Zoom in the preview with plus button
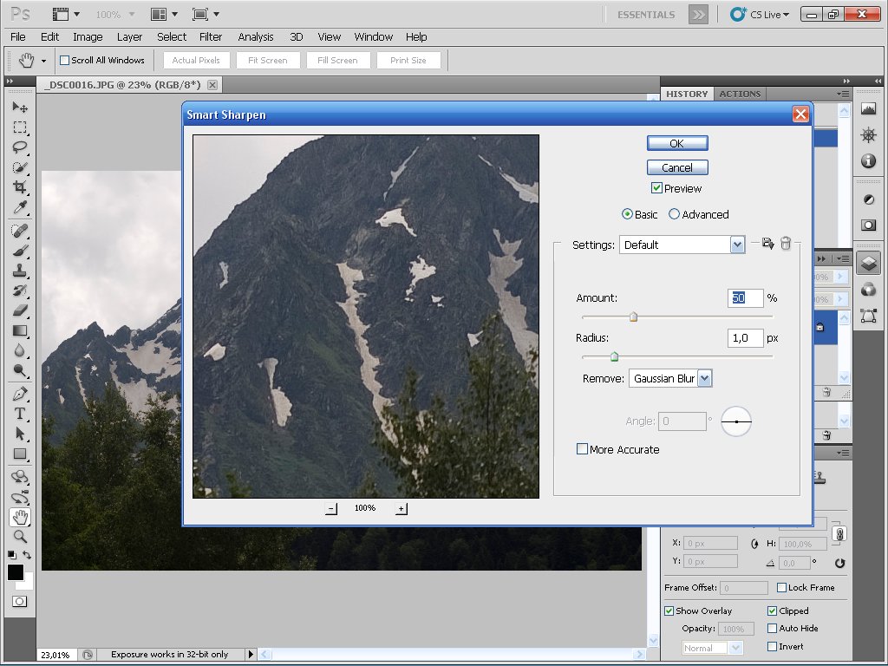Image resolution: width=888 pixels, height=666 pixels. 401,508
